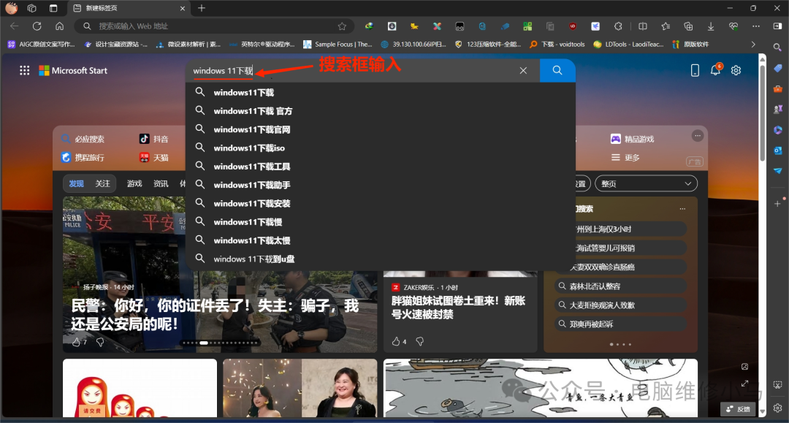Open the collections toolbar icon
The height and width of the screenshot is (423, 789).
pos(688,26)
